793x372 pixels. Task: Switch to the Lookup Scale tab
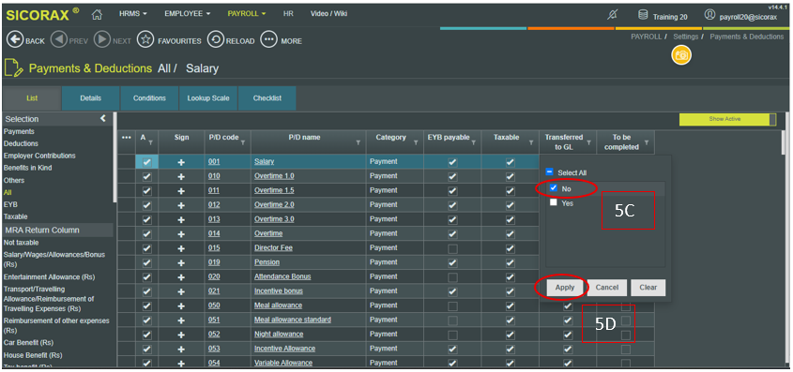208,98
